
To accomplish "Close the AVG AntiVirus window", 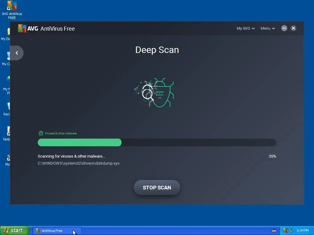I will pos(293,28).
